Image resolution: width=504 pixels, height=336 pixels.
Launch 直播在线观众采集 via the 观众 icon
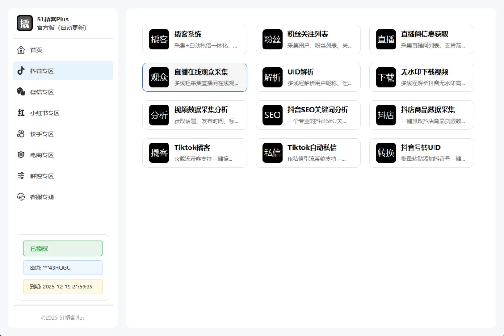pos(159,77)
